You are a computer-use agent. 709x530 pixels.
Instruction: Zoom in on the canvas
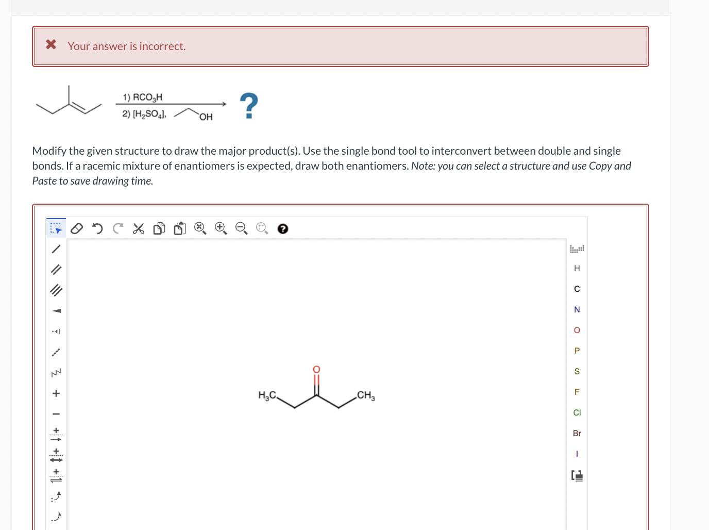(x=221, y=228)
